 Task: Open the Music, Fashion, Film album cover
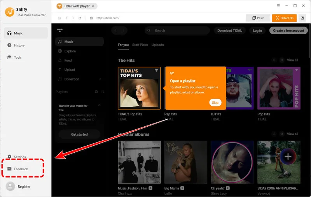(x=139, y=162)
